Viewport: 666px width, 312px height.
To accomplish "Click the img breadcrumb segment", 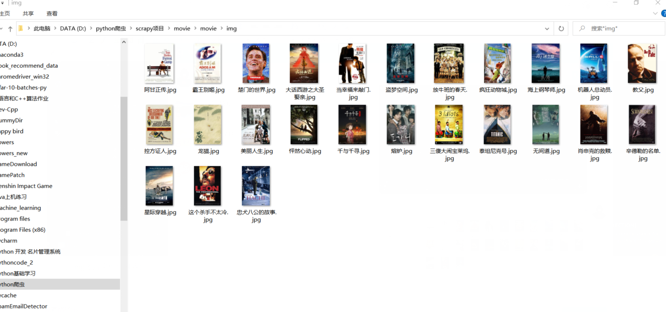I will point(231,28).
